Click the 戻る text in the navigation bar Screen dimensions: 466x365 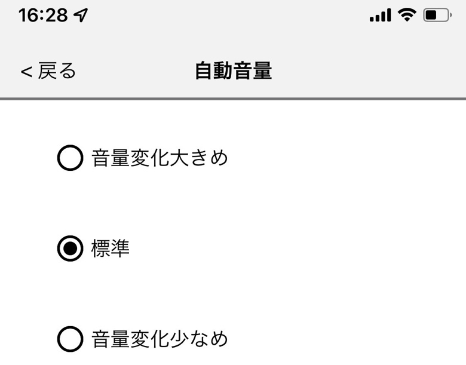[x=57, y=72]
